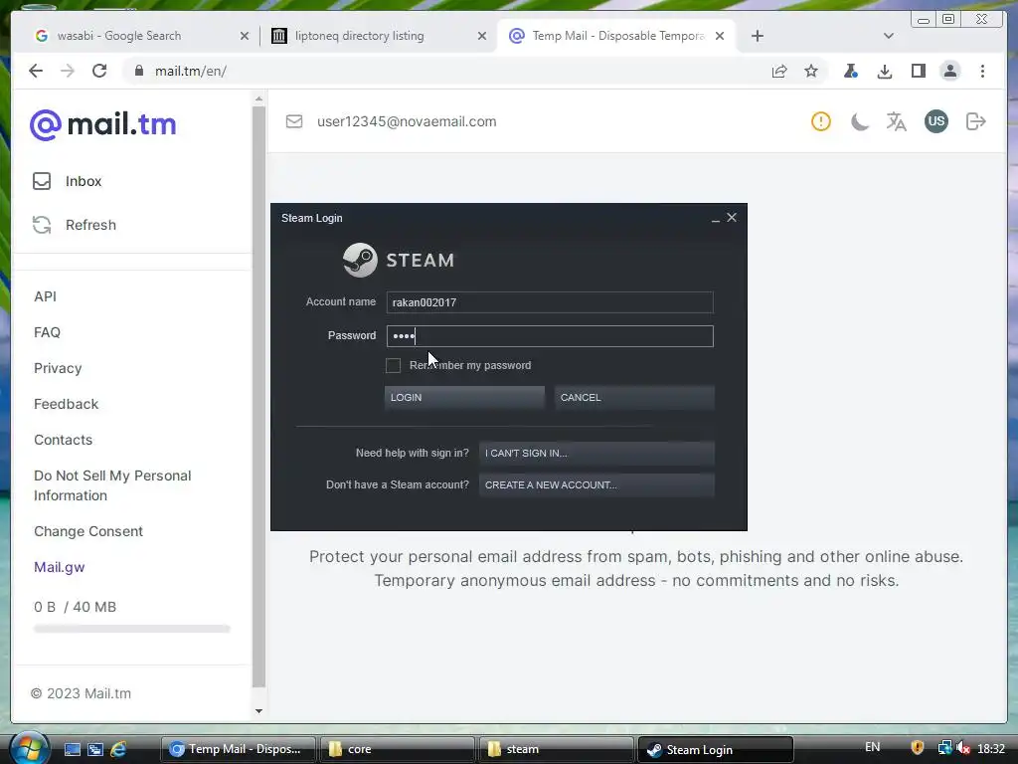The height and width of the screenshot is (764, 1018).
Task: Click the sidebar scrollbar down arrow
Action: [x=258, y=710]
